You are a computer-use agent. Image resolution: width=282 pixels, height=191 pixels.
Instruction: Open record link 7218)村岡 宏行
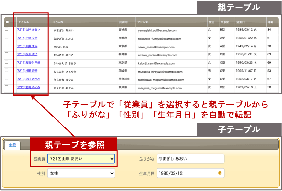pos(27,71)
